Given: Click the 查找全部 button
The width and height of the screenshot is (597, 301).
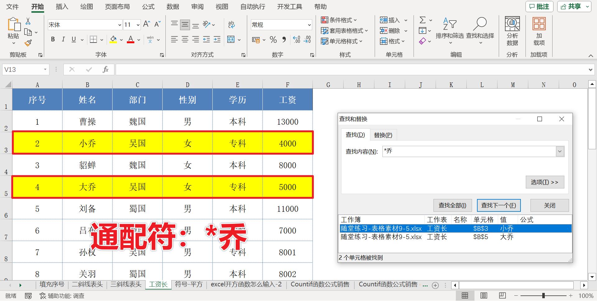Looking at the screenshot, I should (452, 205).
